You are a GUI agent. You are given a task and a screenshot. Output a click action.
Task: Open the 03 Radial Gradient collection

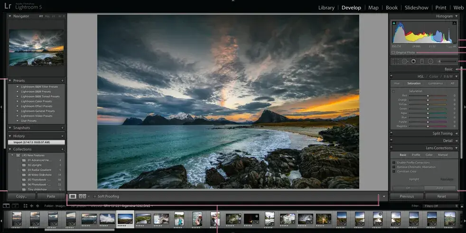(39, 170)
